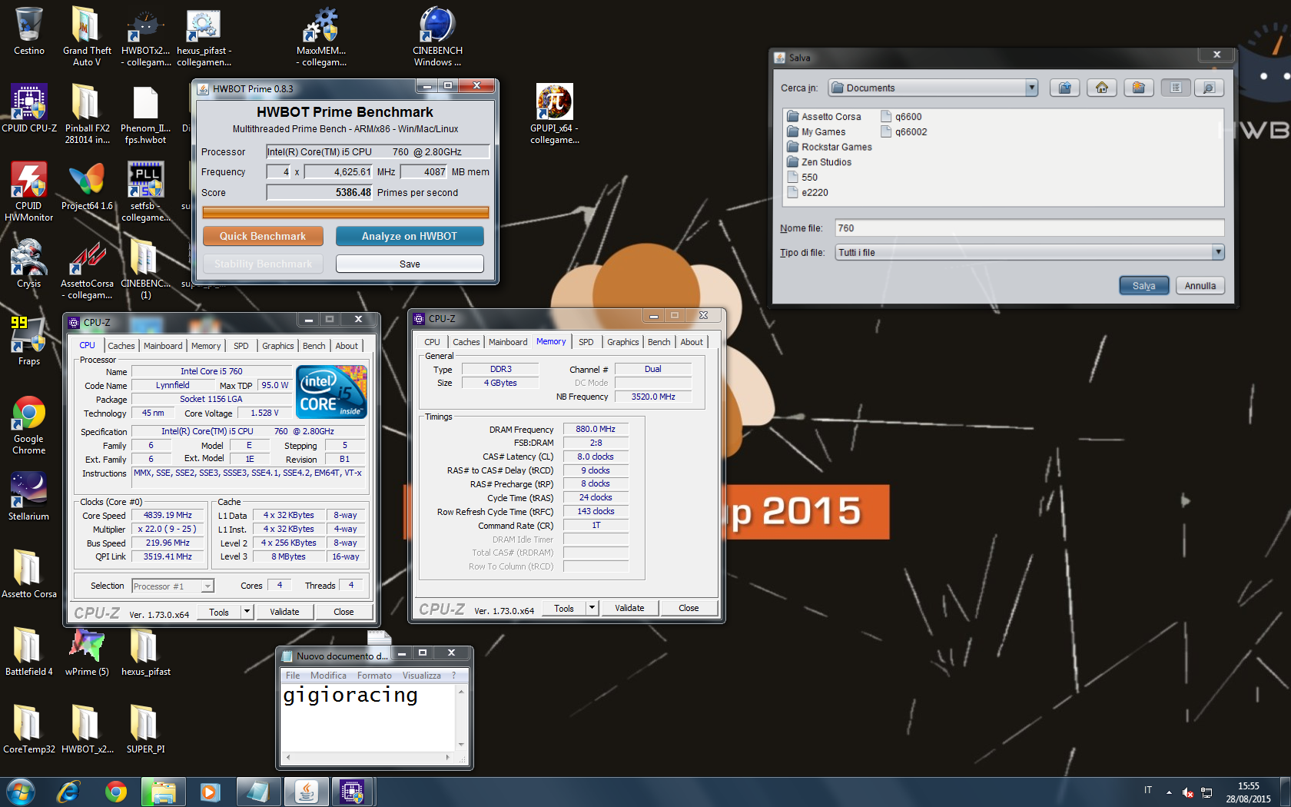Click the Notepad vertical scrollbar
The height and width of the screenshot is (807, 1291).
(x=461, y=718)
